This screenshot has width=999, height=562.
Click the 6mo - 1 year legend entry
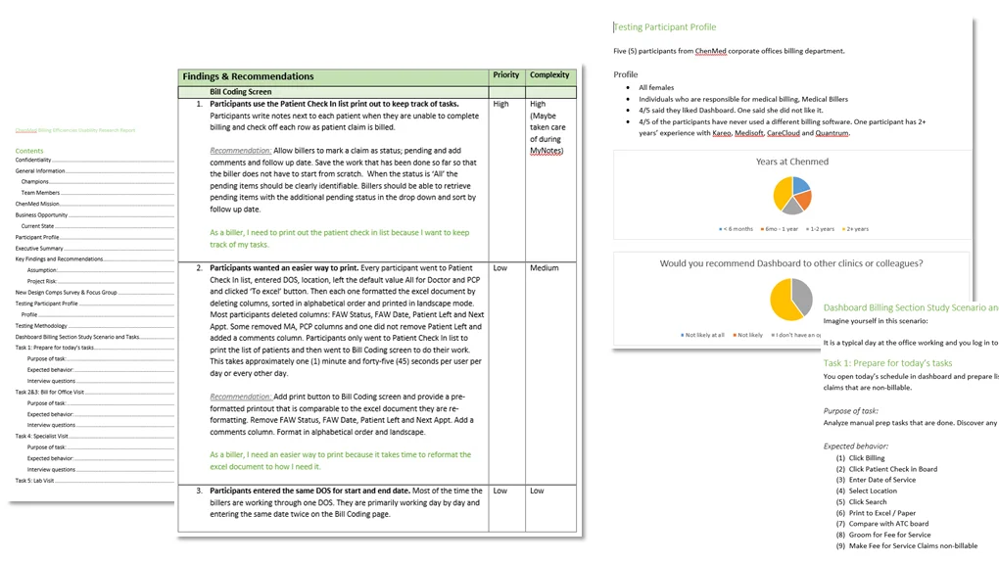point(780,229)
